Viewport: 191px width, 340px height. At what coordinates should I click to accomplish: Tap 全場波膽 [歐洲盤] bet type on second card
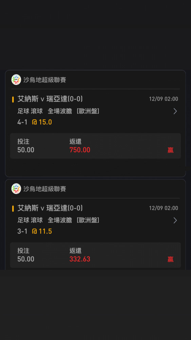(x=74, y=220)
